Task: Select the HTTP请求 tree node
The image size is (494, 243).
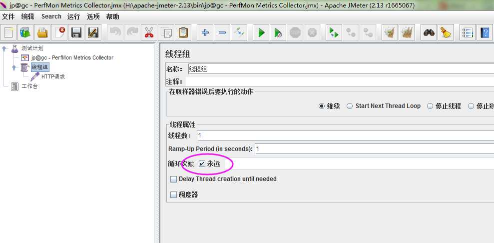Action: coord(53,76)
